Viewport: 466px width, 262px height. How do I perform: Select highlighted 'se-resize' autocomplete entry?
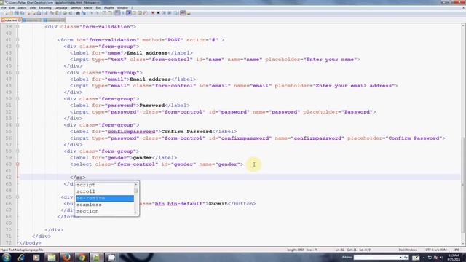(105, 198)
